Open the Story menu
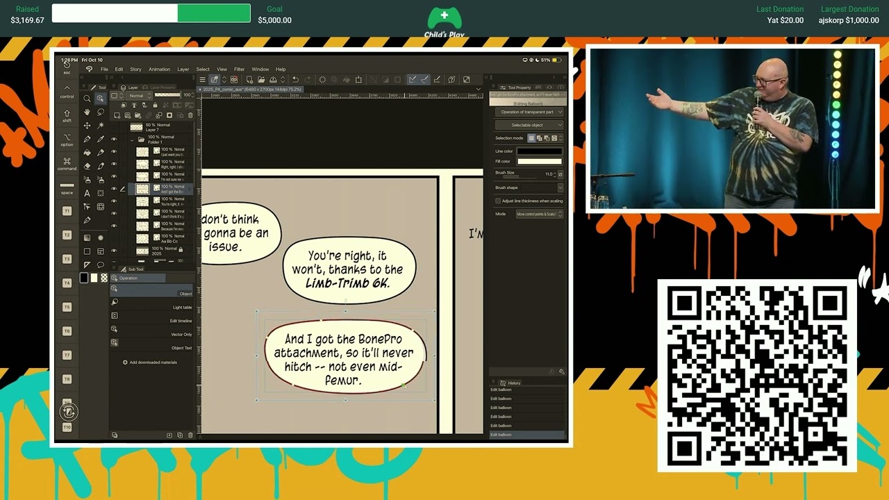The image size is (889, 500). [x=135, y=69]
